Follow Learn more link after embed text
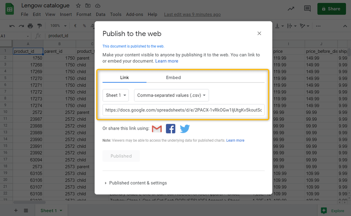 tap(167, 61)
